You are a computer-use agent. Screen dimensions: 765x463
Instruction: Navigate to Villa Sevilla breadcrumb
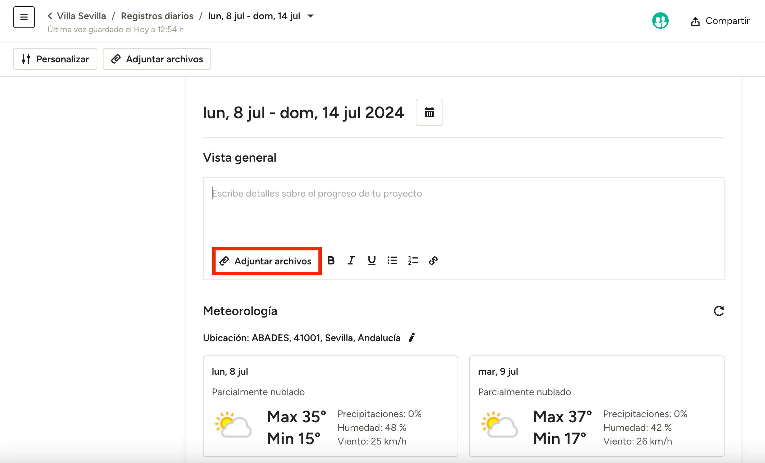[x=81, y=16]
